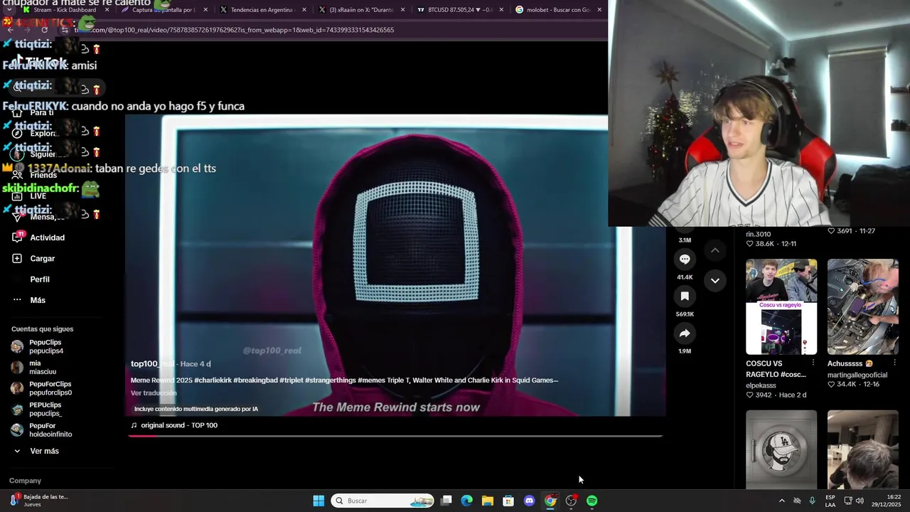Launch Microsoft Edge from taskbar
The height and width of the screenshot is (512, 910).
(x=466, y=501)
